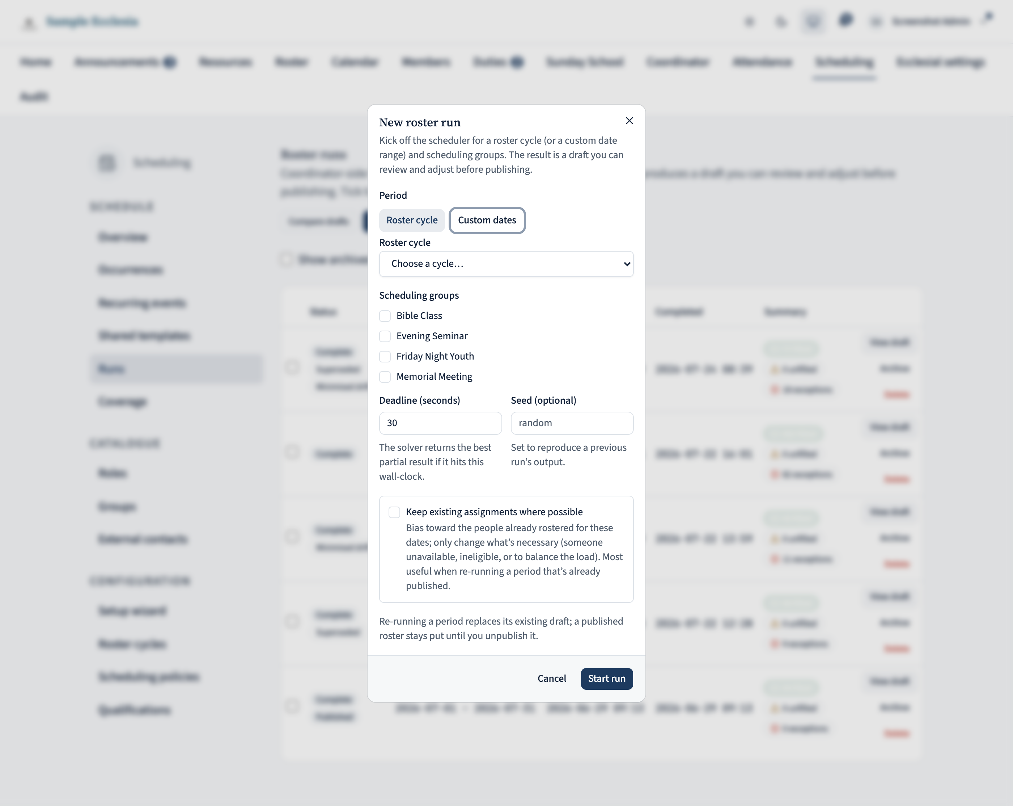Enable Keep existing assignments where possible
This screenshot has width=1013, height=806.
tap(394, 512)
